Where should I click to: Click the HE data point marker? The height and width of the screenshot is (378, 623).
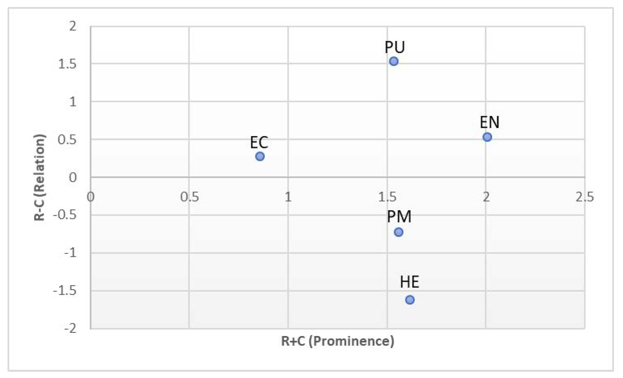[410, 300]
